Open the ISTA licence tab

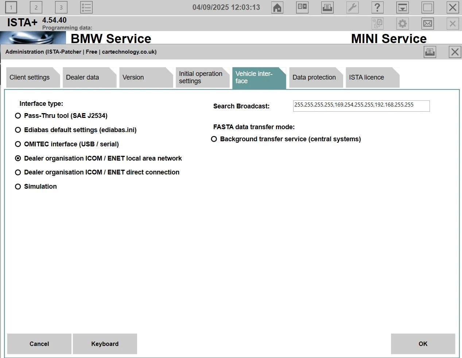[x=366, y=77]
